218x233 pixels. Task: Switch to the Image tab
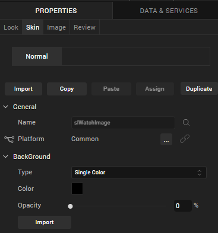[56, 27]
